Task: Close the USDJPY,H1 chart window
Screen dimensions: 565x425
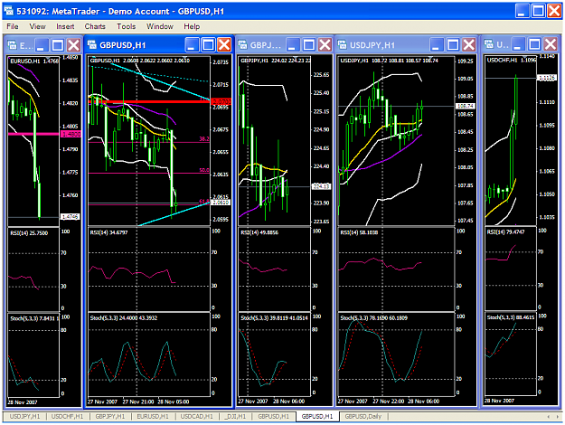Action: pos(469,45)
